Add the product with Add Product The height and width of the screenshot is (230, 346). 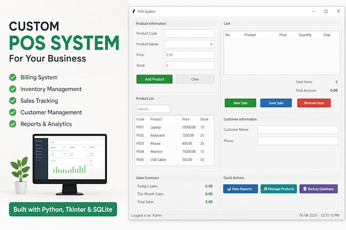pos(155,79)
